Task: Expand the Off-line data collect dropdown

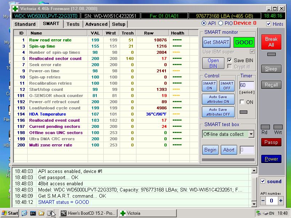Action: pyautogui.click(x=251, y=134)
